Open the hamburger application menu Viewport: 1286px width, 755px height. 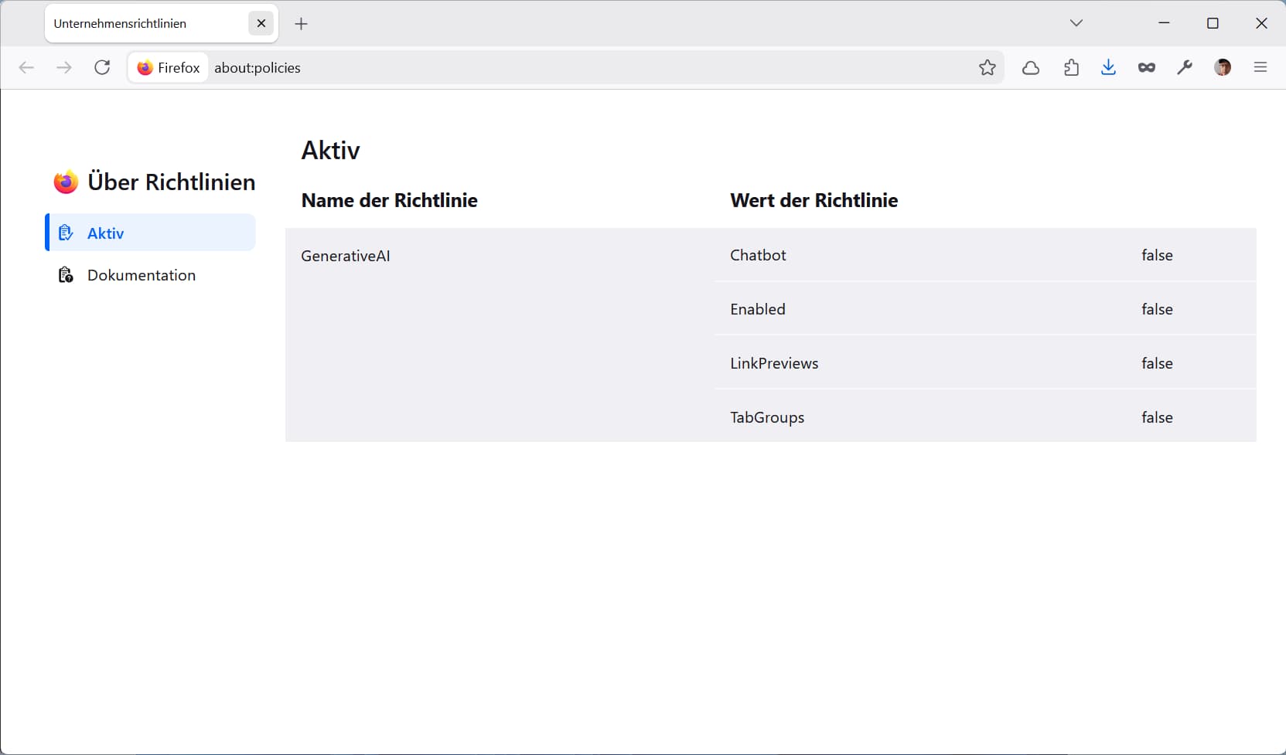[x=1260, y=68]
